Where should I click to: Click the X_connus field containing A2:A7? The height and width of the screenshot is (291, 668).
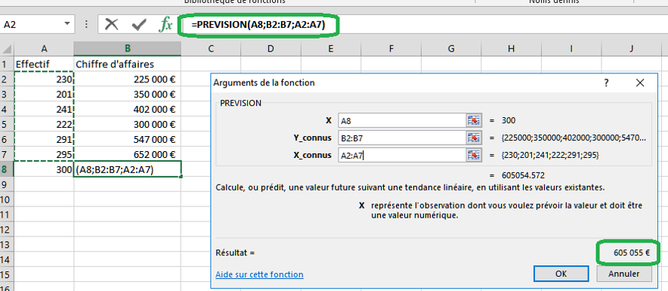tap(402, 155)
